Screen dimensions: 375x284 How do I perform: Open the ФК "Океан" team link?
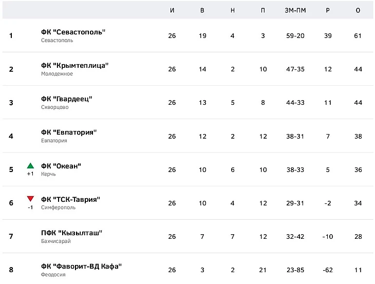click(x=61, y=165)
